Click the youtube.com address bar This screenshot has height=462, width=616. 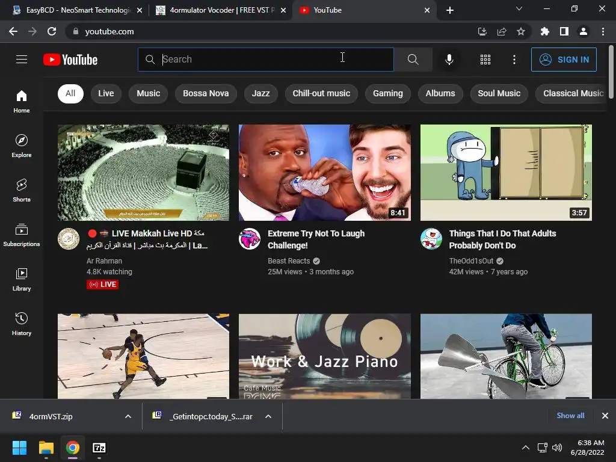click(x=271, y=31)
